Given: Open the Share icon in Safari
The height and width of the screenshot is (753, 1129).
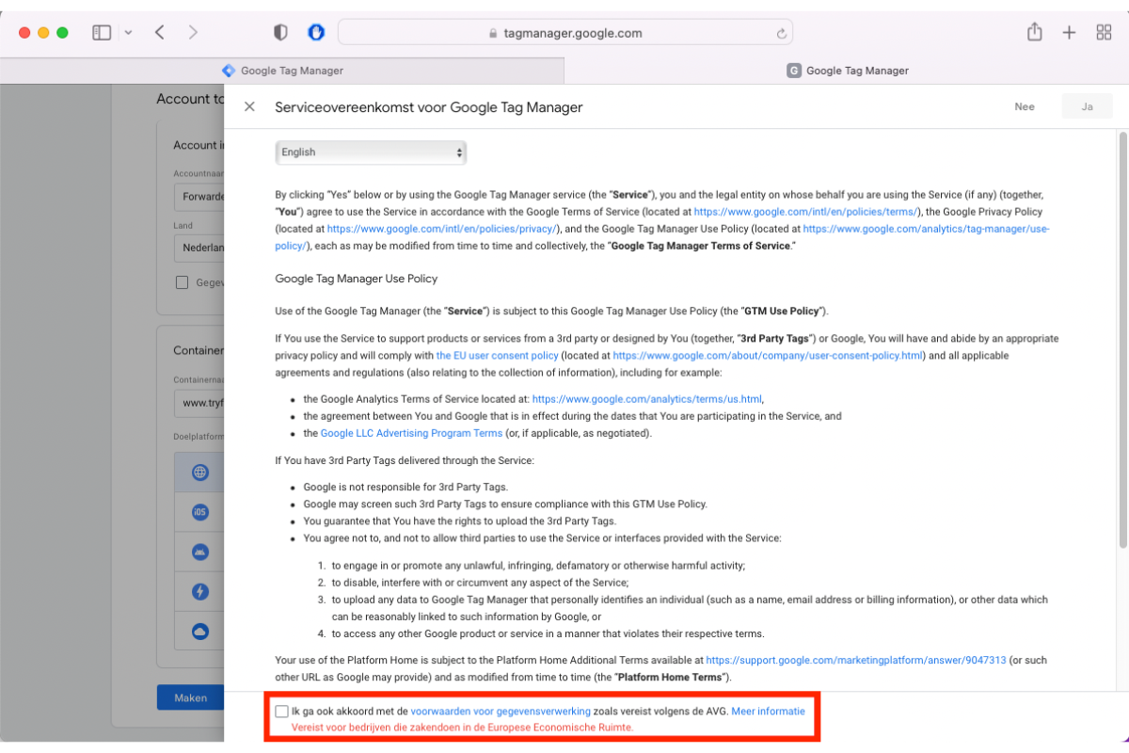Looking at the screenshot, I should coord(1034,33).
